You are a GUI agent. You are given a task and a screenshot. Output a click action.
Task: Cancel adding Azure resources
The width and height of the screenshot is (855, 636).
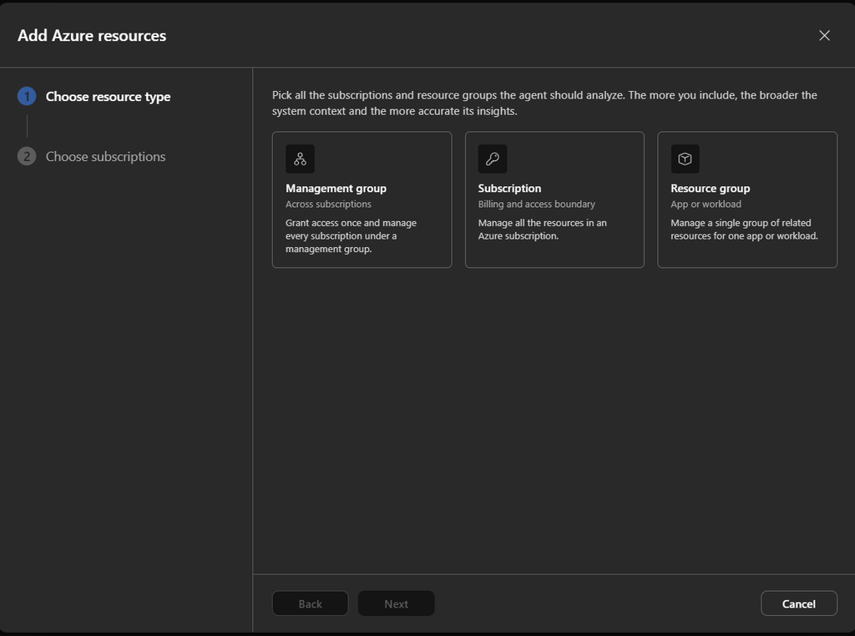coord(798,603)
